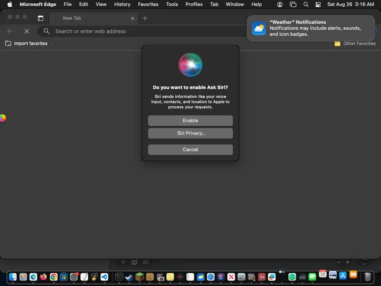Open the View menu

[x=101, y=4]
